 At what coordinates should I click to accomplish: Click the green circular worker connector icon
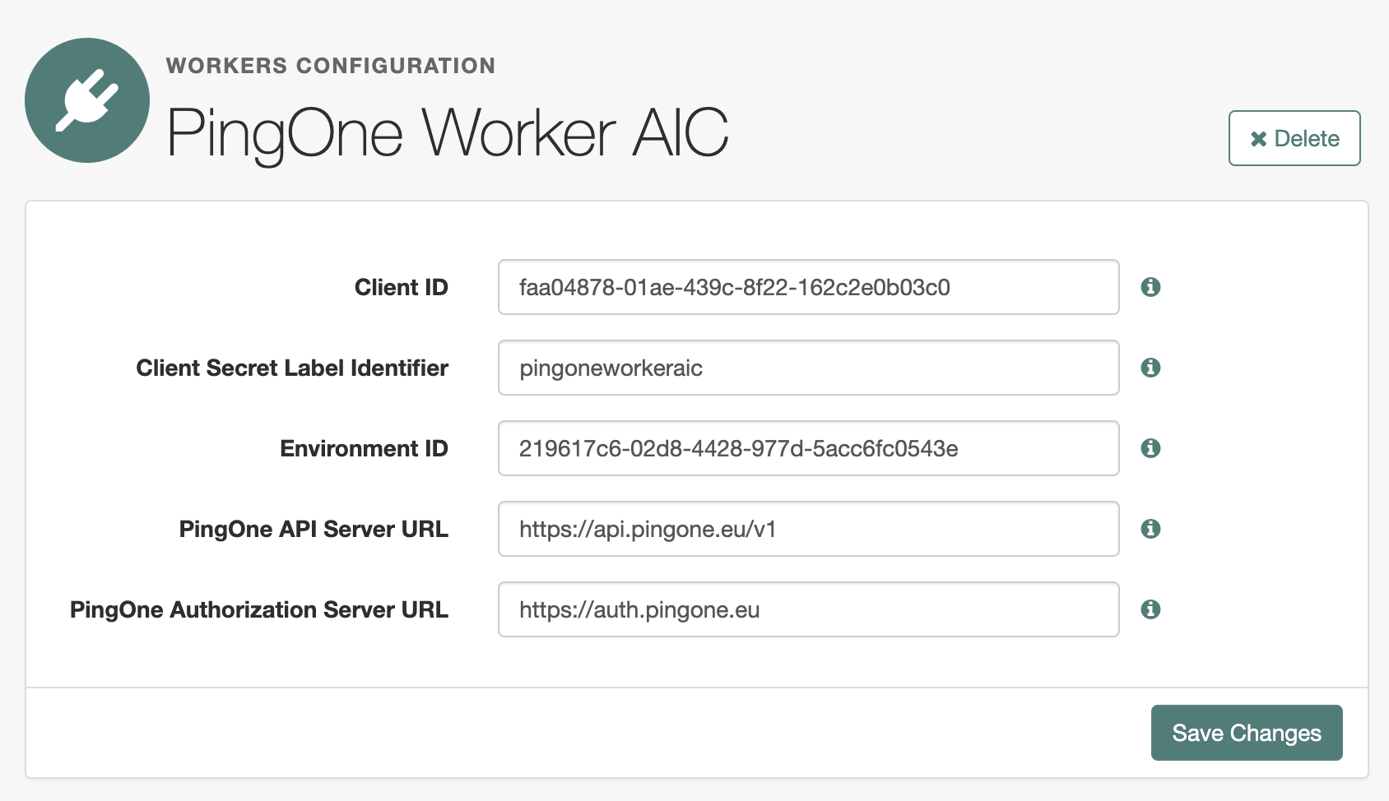point(87,99)
